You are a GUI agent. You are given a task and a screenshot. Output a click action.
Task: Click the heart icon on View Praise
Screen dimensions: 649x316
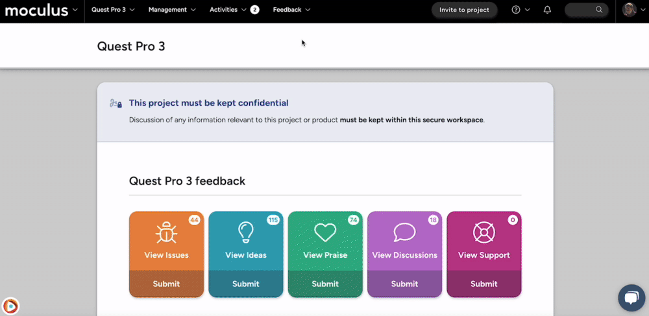(324, 233)
